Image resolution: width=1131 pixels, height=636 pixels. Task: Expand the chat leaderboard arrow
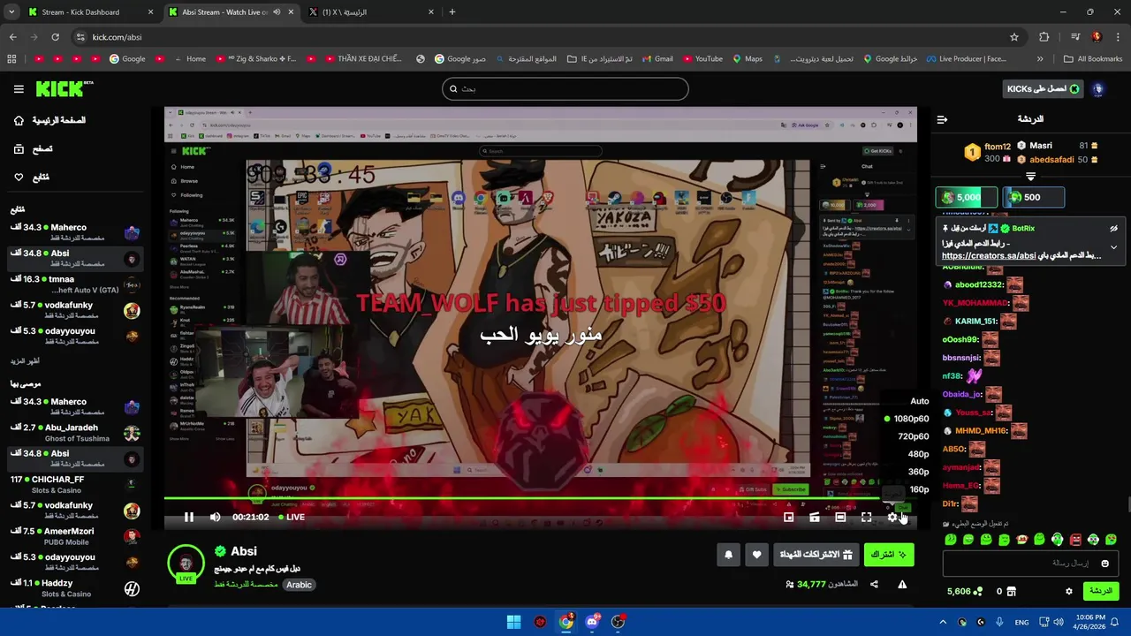pos(1030,177)
